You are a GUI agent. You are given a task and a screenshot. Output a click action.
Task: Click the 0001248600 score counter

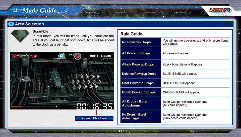(100, 56)
